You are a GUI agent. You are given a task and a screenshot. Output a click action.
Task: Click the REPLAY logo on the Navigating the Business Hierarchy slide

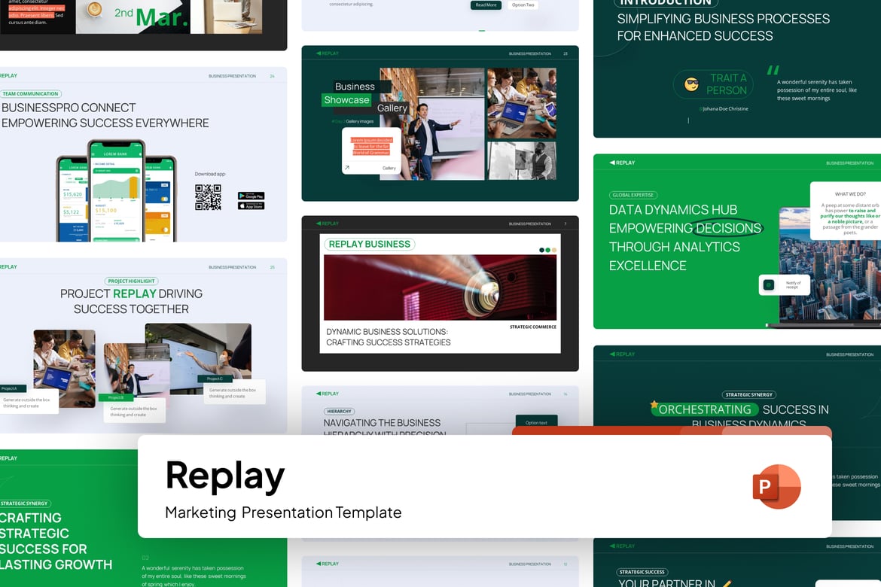coord(328,394)
